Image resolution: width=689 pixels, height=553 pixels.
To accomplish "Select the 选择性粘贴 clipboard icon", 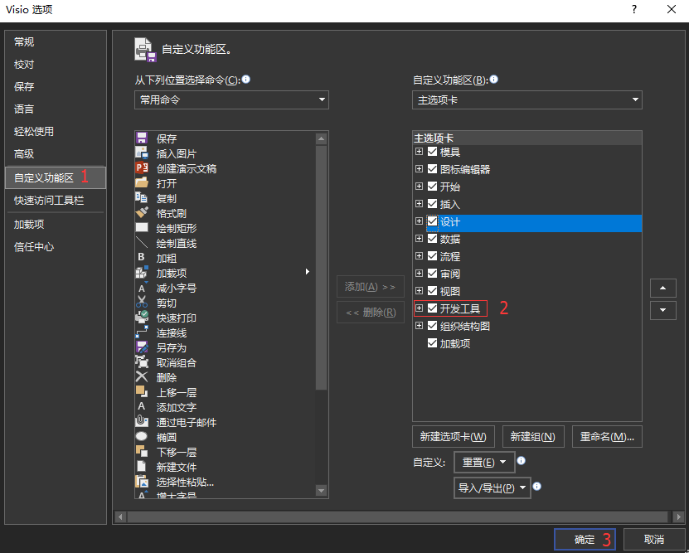I will pos(142,482).
